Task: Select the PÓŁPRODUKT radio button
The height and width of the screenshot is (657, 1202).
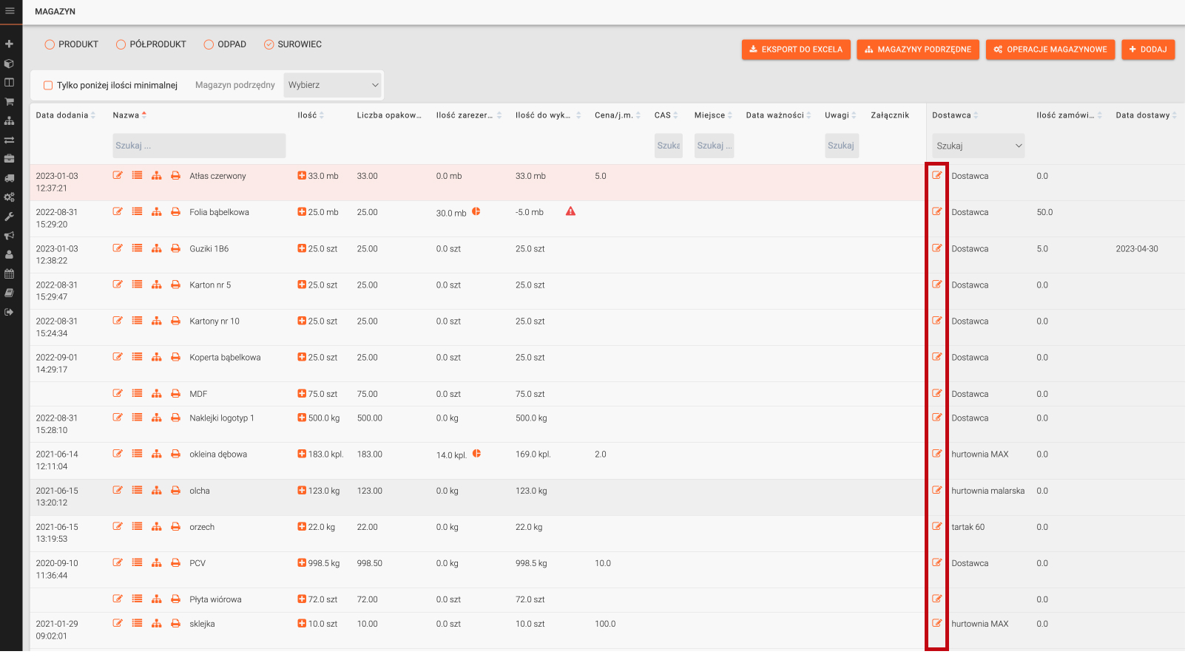Action: pyautogui.click(x=121, y=44)
